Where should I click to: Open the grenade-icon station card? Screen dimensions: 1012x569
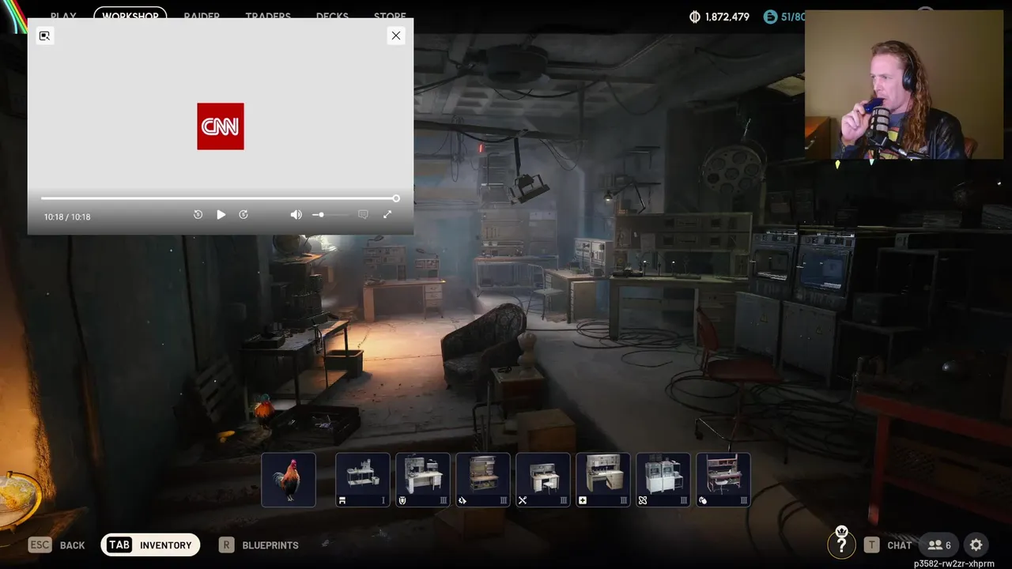[723, 480]
